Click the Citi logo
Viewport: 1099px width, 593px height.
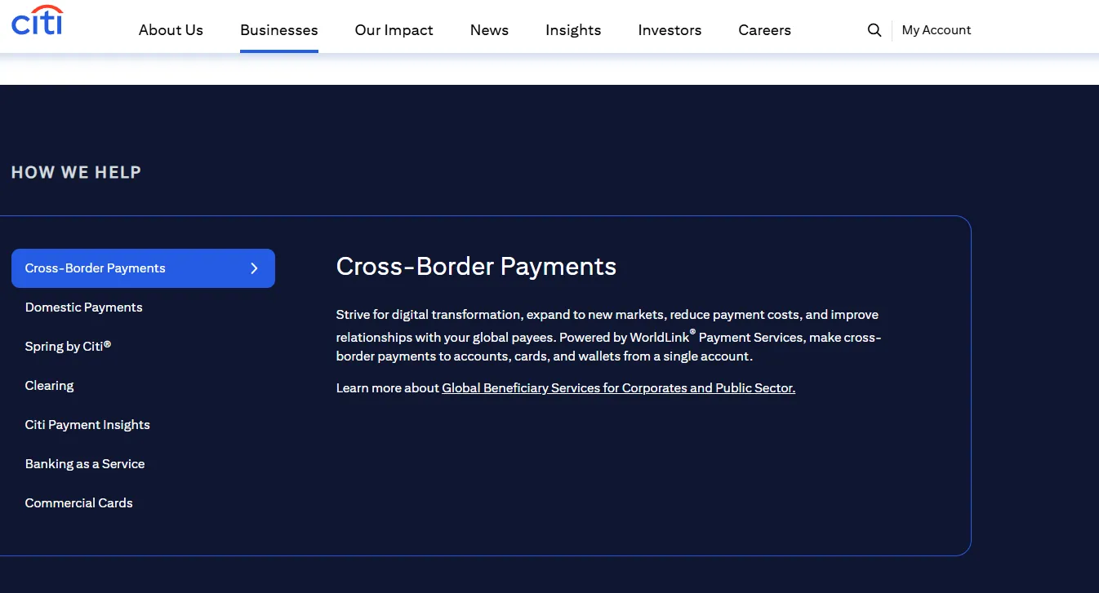[37, 20]
